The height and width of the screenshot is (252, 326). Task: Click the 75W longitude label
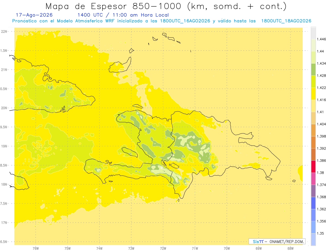[68, 248]
